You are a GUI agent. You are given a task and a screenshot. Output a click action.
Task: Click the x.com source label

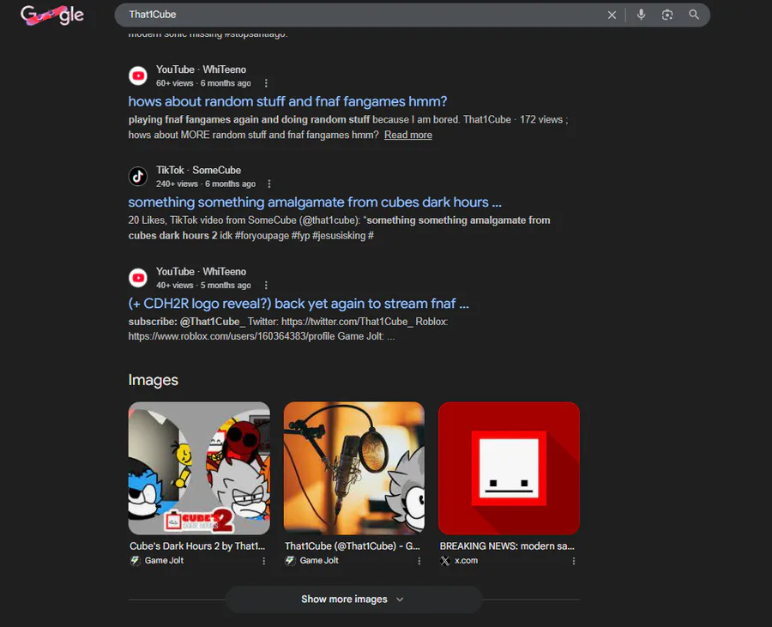click(467, 561)
